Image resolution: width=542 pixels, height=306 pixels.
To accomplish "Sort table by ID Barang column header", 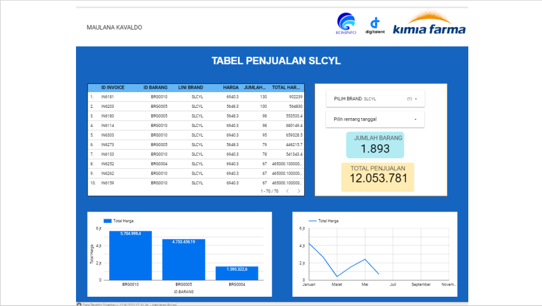I will pos(155,88).
